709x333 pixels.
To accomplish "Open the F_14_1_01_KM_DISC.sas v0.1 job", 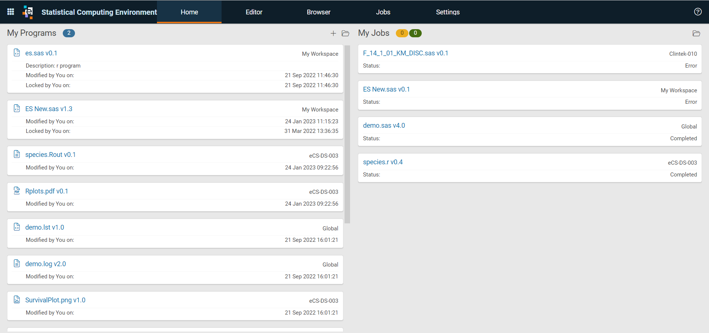I will pyautogui.click(x=405, y=53).
